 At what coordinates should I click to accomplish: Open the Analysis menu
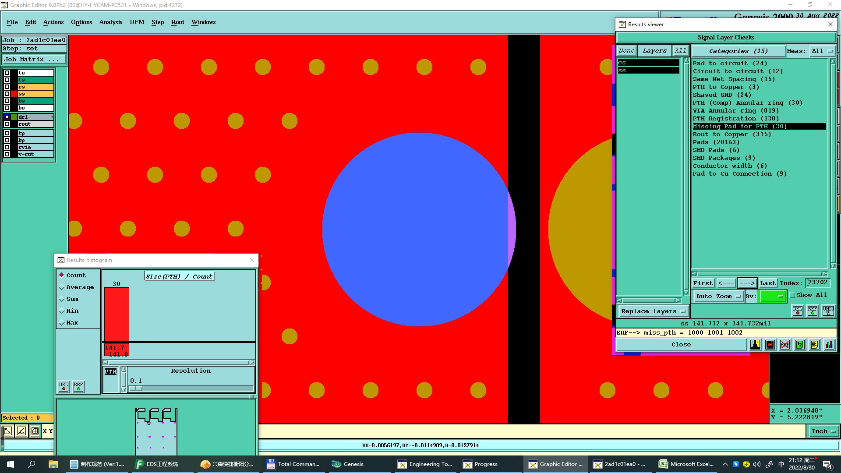[x=110, y=22]
